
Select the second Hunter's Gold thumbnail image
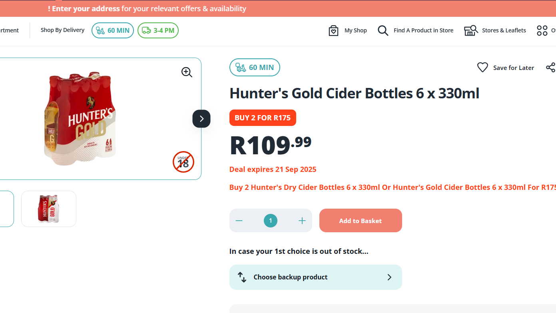click(x=49, y=209)
